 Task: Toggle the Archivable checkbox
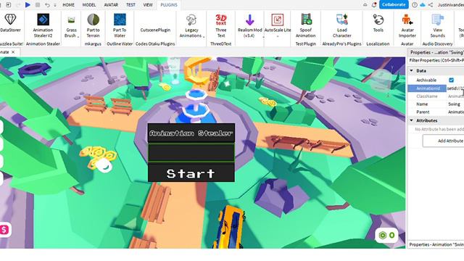click(x=451, y=80)
